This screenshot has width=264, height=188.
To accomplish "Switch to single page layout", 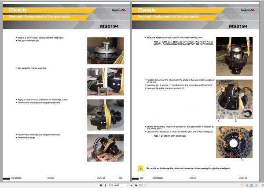I will pos(242,185).
